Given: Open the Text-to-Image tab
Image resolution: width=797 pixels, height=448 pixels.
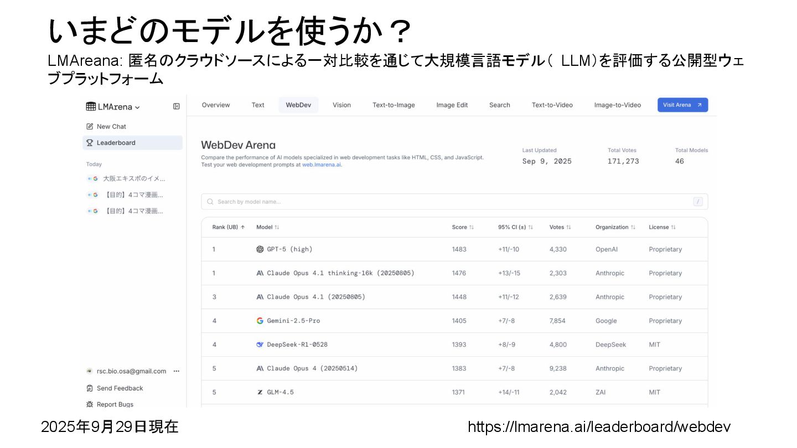Looking at the screenshot, I should pyautogui.click(x=394, y=105).
